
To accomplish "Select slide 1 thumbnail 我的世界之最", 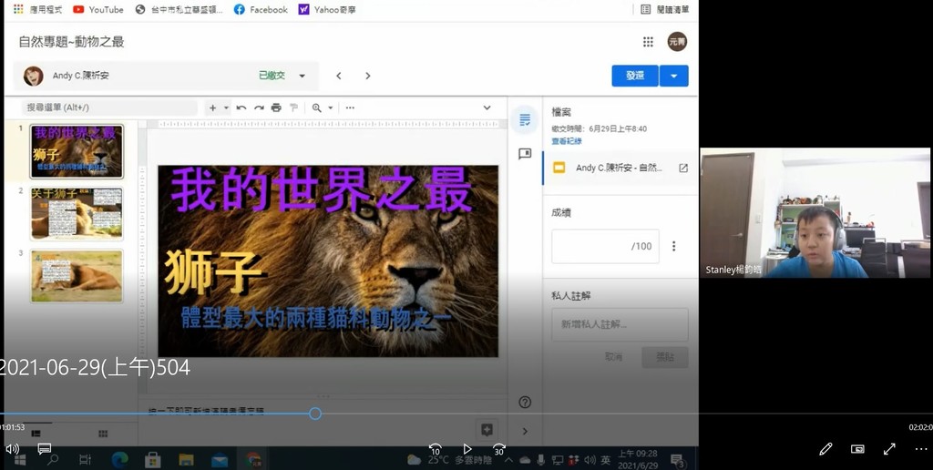I will (77, 151).
